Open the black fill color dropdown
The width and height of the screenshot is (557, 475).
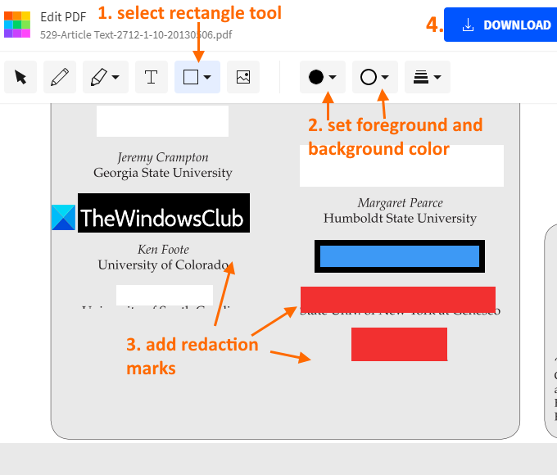point(323,77)
